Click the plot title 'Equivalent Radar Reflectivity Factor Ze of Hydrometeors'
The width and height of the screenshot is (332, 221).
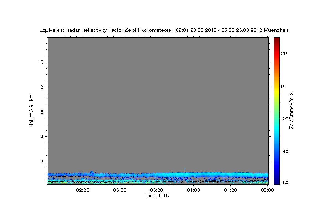[105, 30]
